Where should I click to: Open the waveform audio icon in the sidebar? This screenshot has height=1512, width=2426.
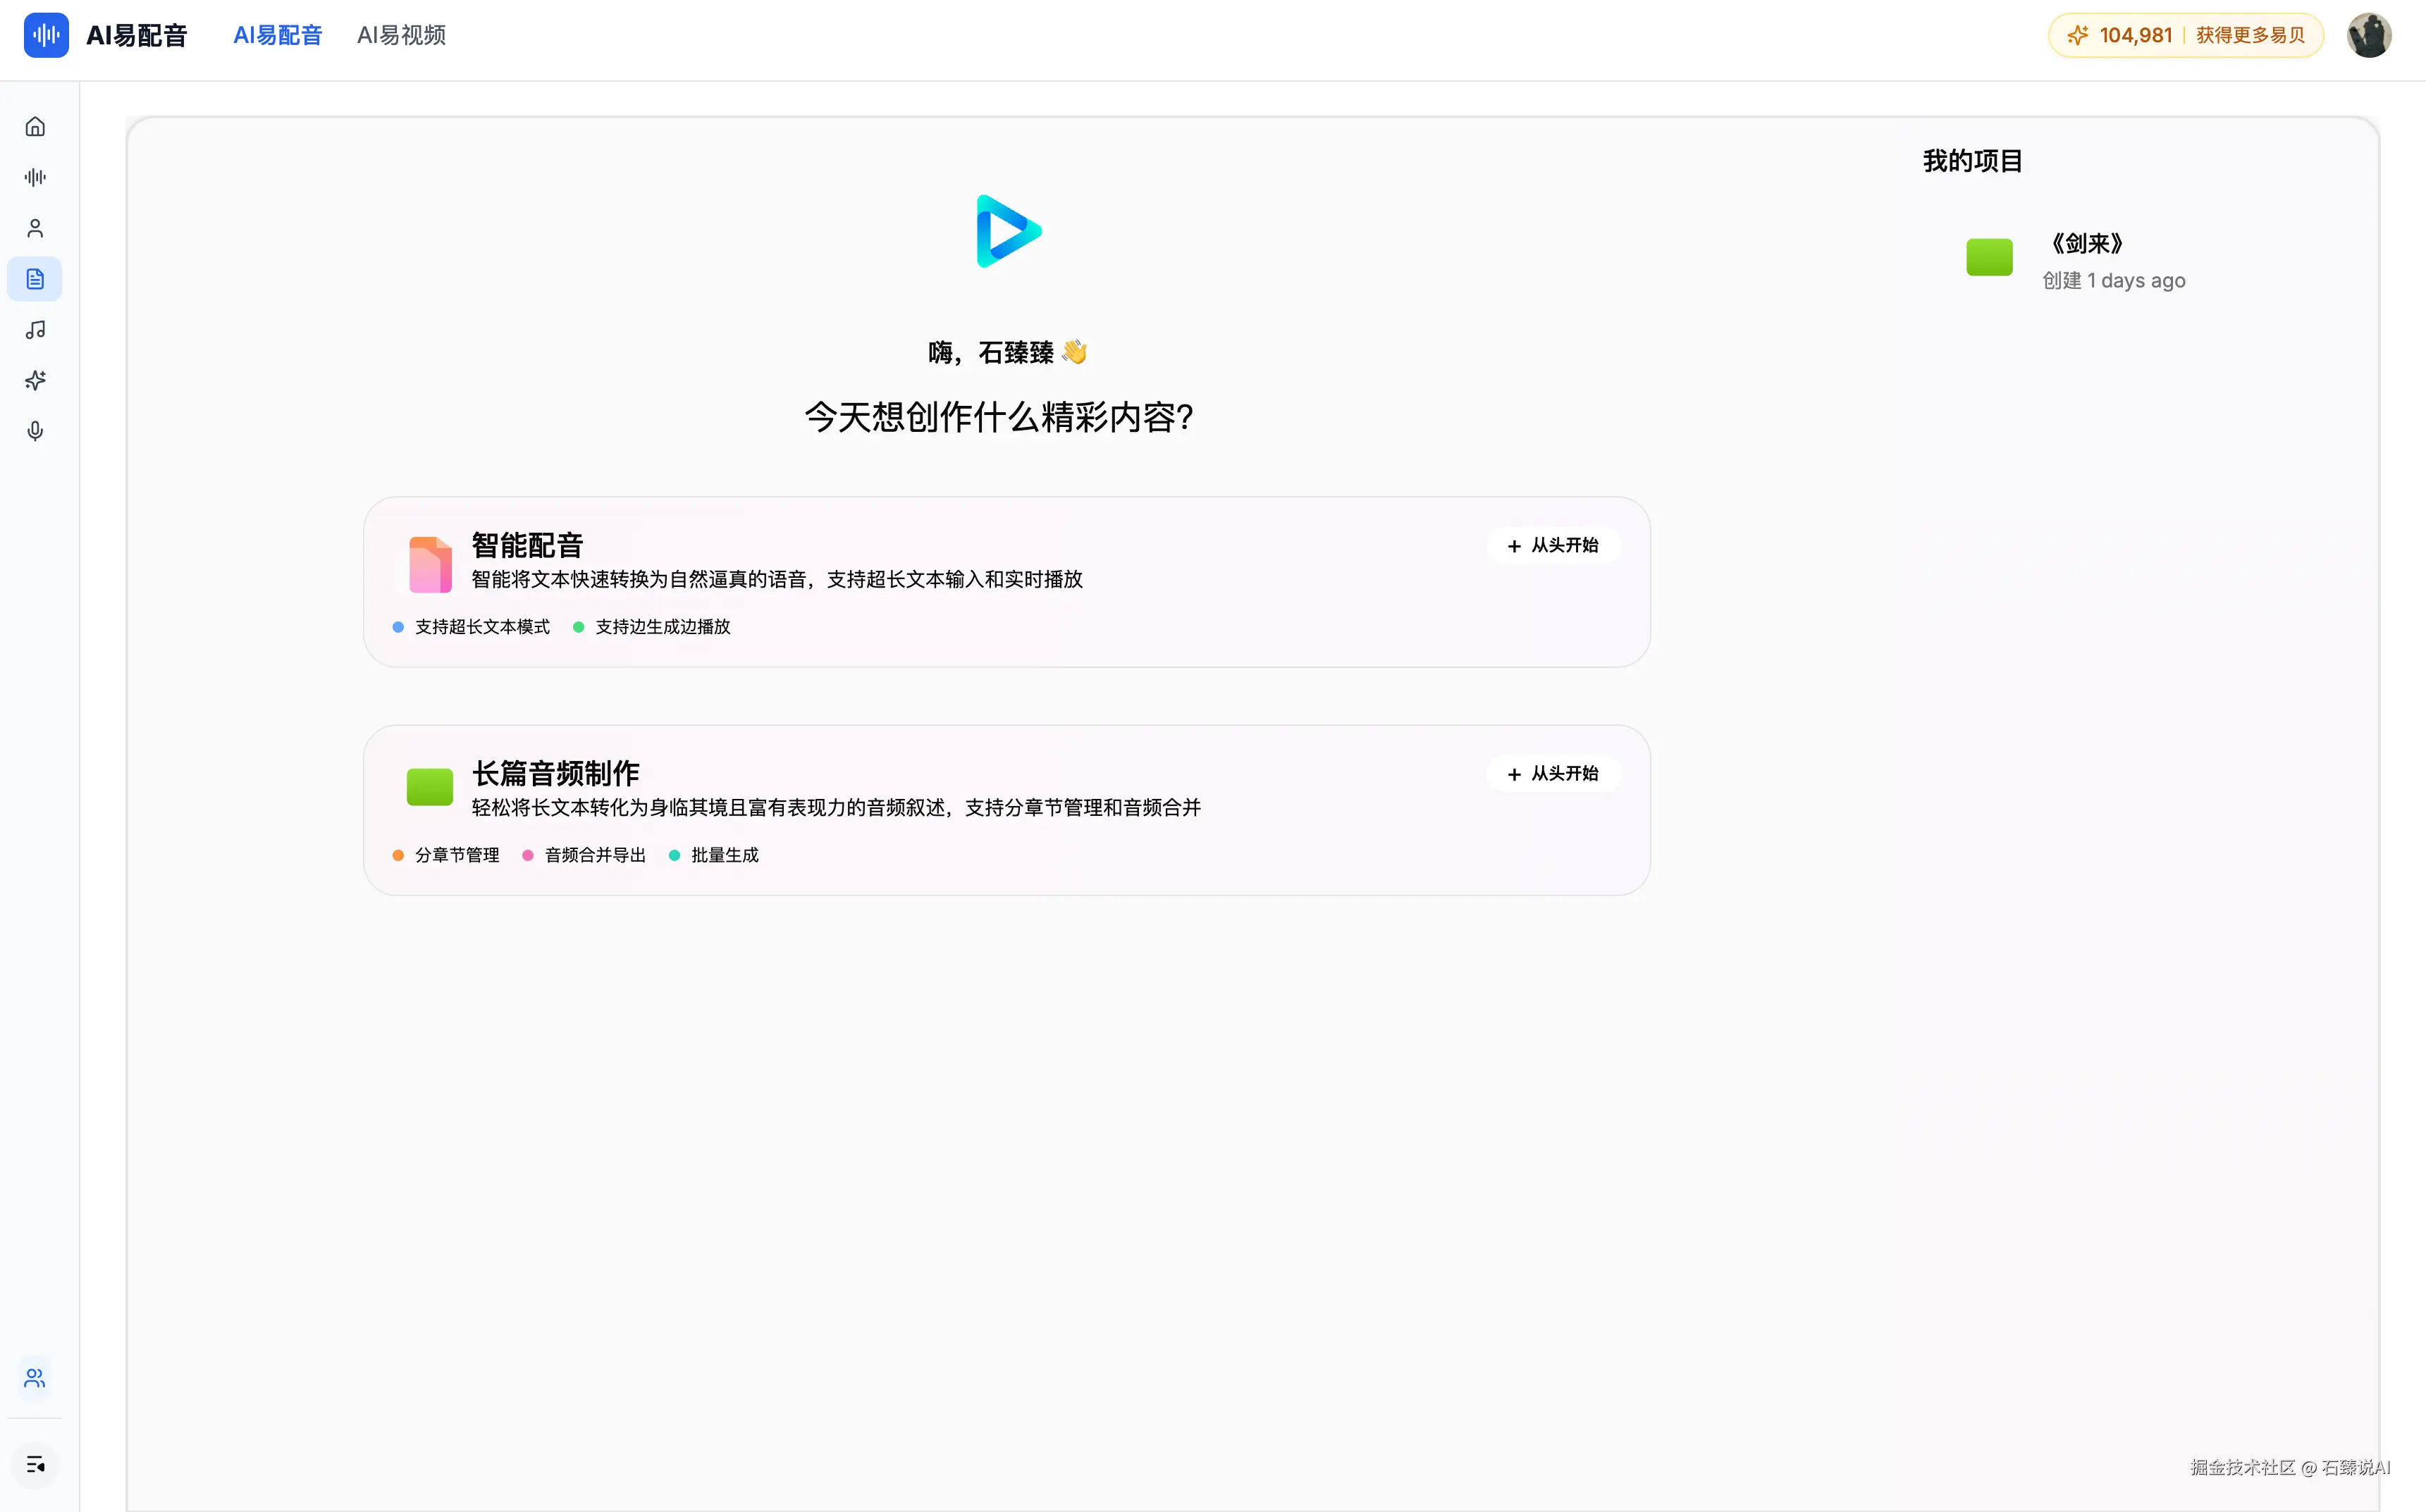pos(35,177)
